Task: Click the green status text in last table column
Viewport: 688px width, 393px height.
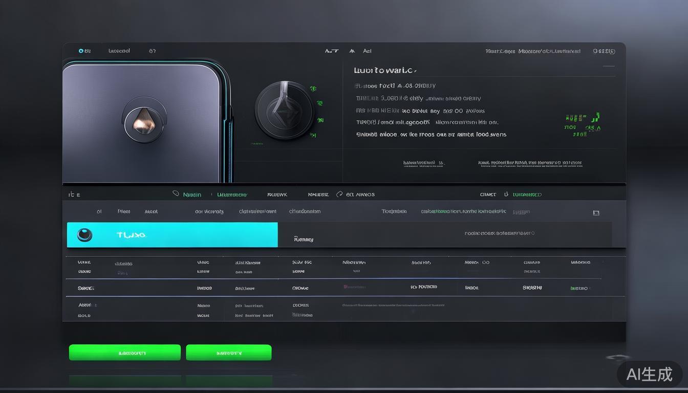Action: [x=579, y=288]
